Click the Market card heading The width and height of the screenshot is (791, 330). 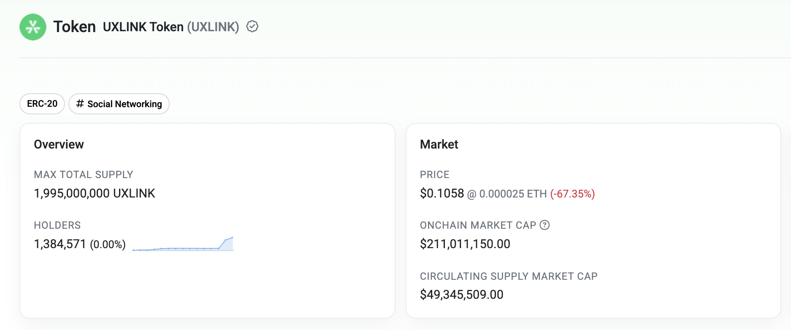[439, 144]
